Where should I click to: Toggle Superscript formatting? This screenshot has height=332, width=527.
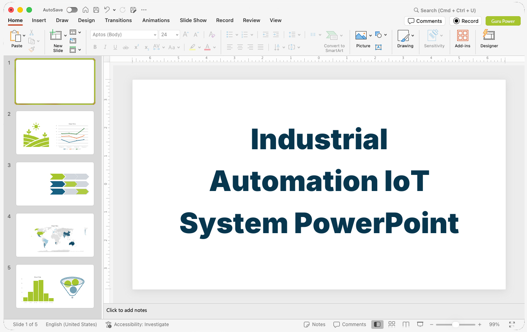coord(136,47)
